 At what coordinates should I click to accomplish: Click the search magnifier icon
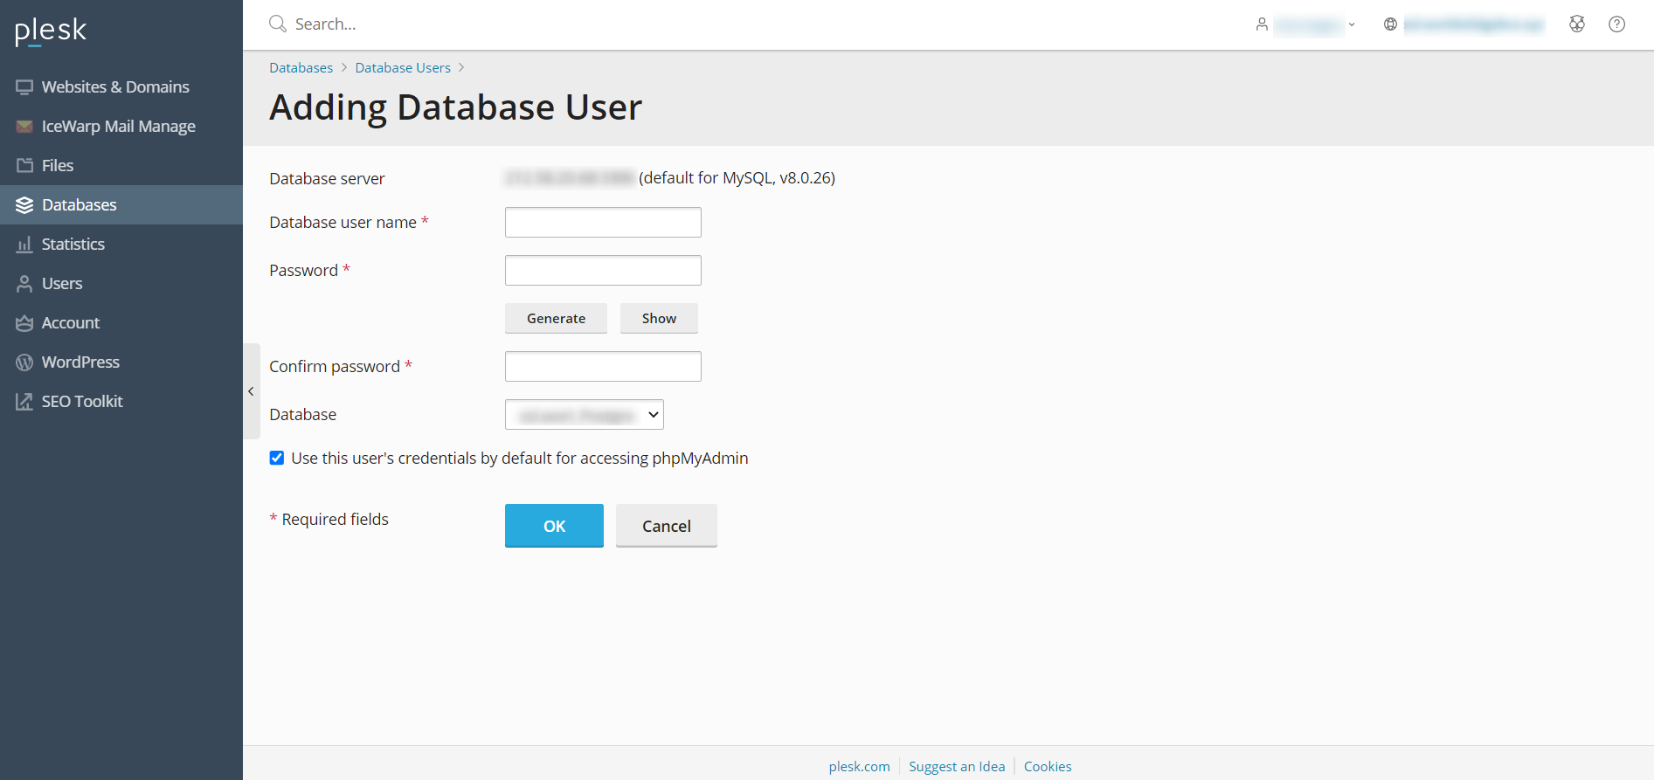click(x=278, y=24)
